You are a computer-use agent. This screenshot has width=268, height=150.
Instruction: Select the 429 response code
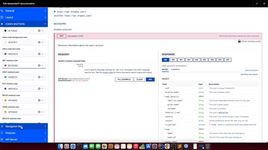(x=204, y=60)
